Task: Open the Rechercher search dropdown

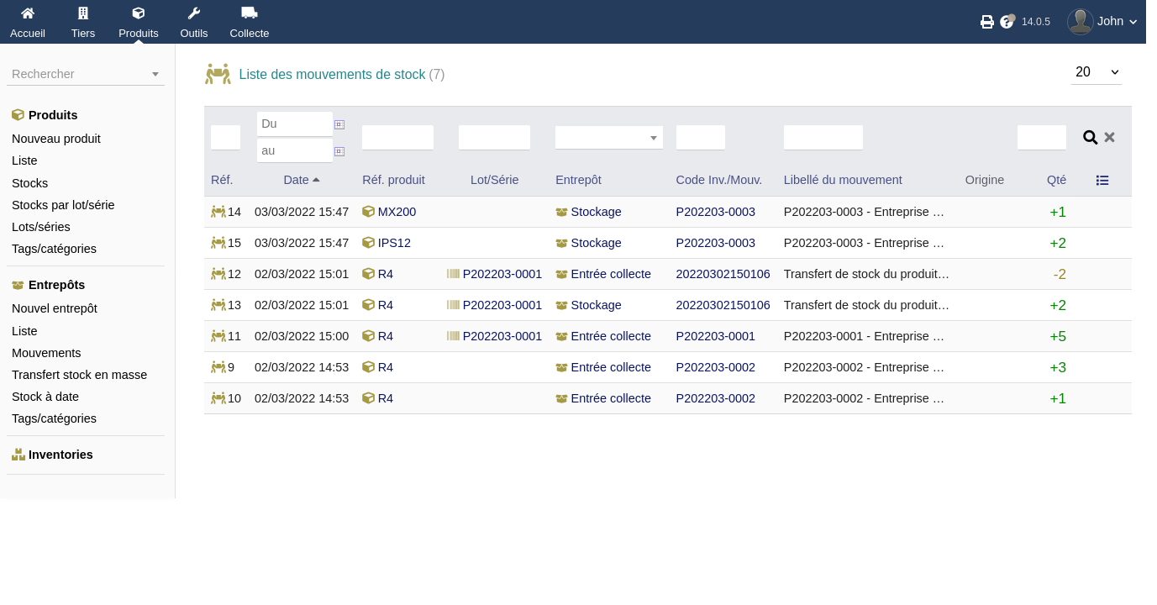Action: 86,74
